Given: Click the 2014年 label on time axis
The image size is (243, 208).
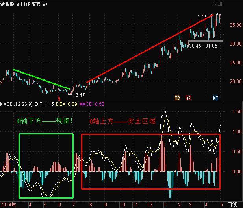Looking at the screenshot, I should pos(9,204).
